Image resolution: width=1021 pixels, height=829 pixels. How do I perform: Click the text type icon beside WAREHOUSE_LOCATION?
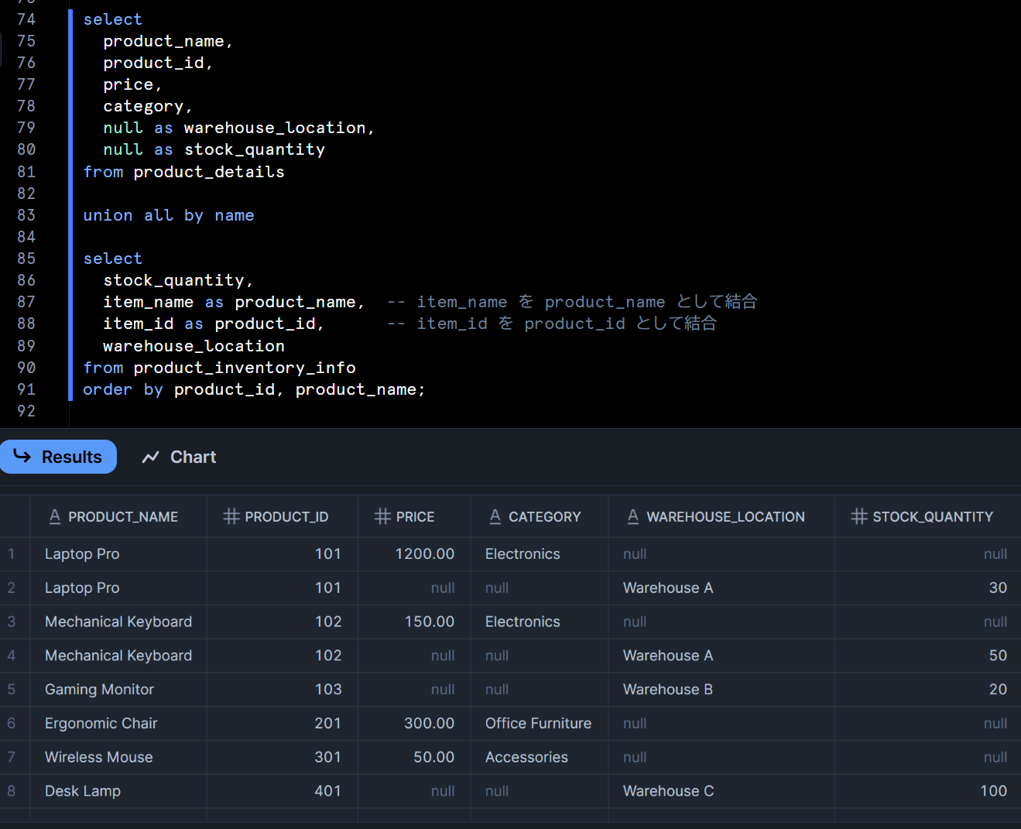pos(633,516)
